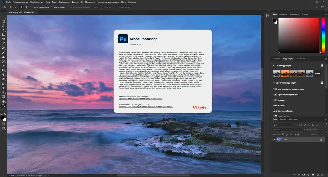Viewport: 328px width, 177px height.
Task: Open the Edit Toolbar three-dots menu
Action: (3, 110)
